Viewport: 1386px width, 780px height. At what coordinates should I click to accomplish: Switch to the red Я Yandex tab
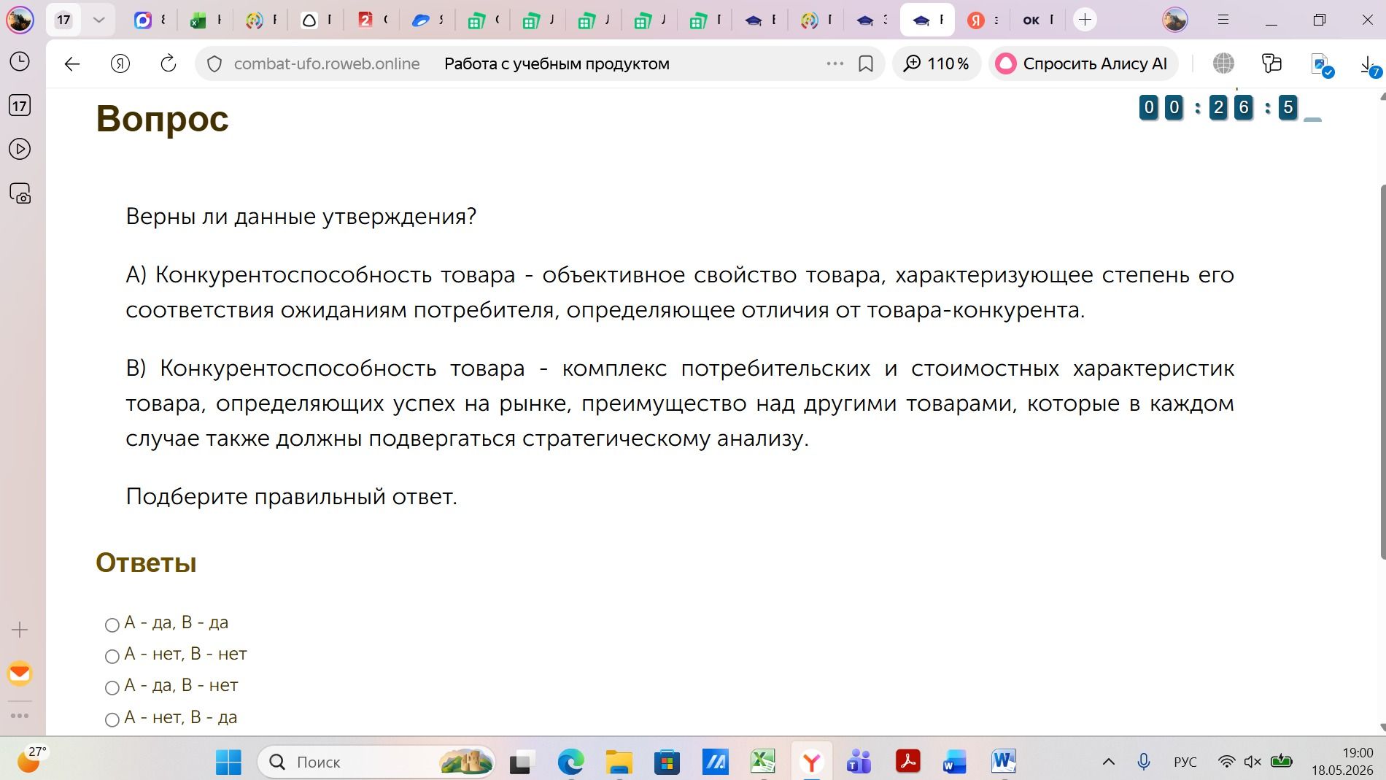[983, 20]
